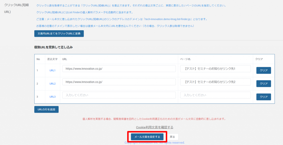Click the ご注意 domain notice line

tap(122, 19)
